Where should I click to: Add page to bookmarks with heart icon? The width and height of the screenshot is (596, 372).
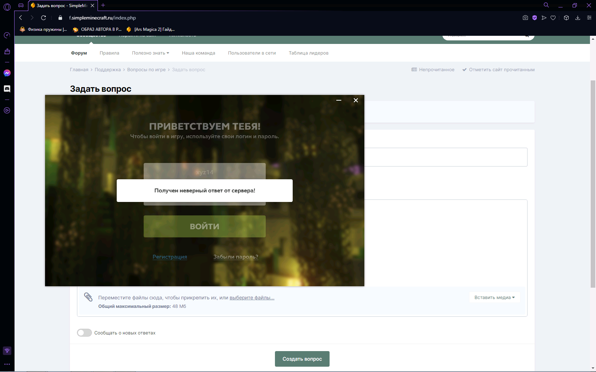pos(553,18)
